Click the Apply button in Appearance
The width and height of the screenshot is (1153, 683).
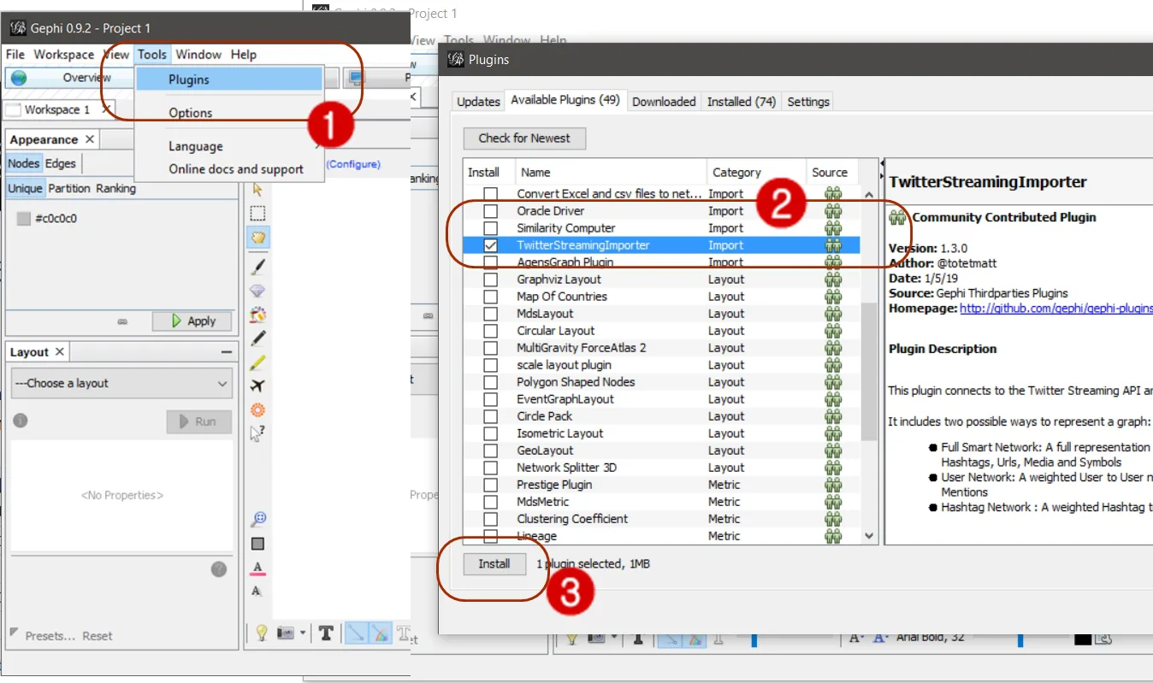192,321
